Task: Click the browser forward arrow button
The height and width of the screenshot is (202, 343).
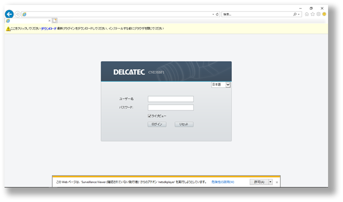Action: click(x=18, y=14)
